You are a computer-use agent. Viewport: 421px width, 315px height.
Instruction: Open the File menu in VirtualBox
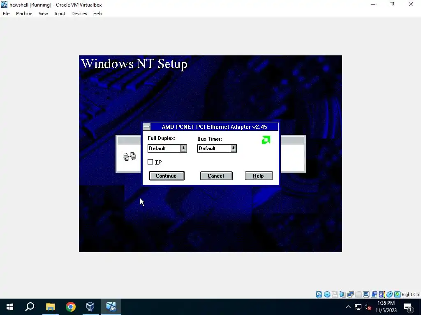coord(6,14)
